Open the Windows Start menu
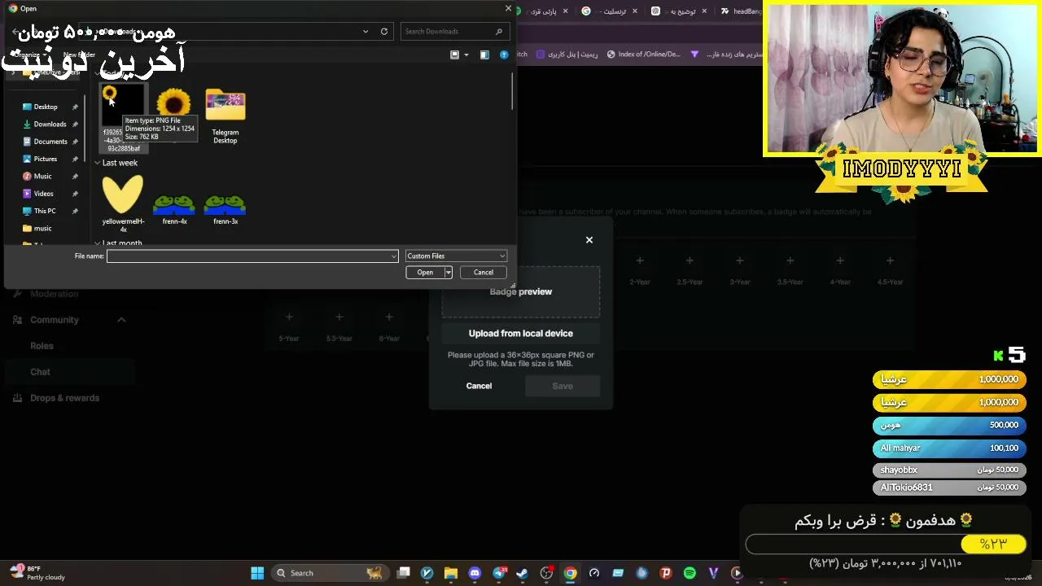 [257, 573]
